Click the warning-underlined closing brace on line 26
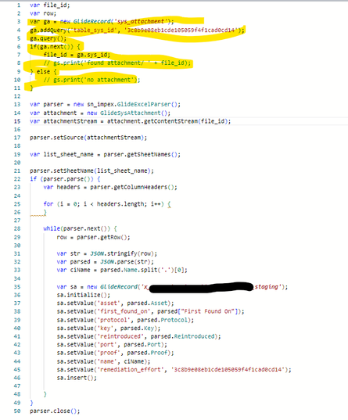Image resolution: width=348 pixels, height=420 pixels. coord(45,213)
